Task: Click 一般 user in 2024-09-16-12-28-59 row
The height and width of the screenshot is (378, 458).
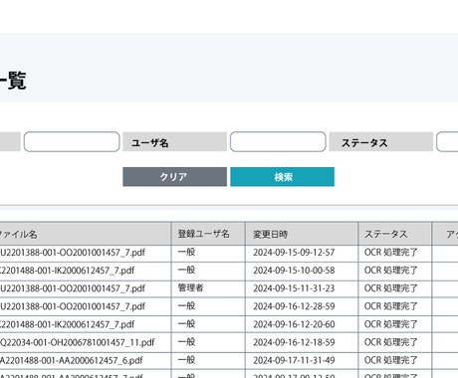Action: (186, 305)
